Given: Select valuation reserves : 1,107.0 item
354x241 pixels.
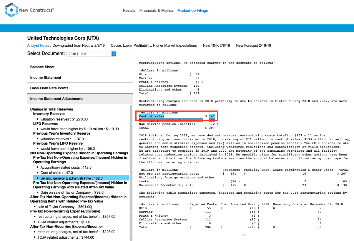Looking at the screenshot, I should click(62, 139).
